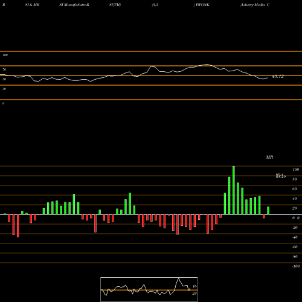
Task: Click the value 23 in mini chart
Action: (x=194, y=294)
